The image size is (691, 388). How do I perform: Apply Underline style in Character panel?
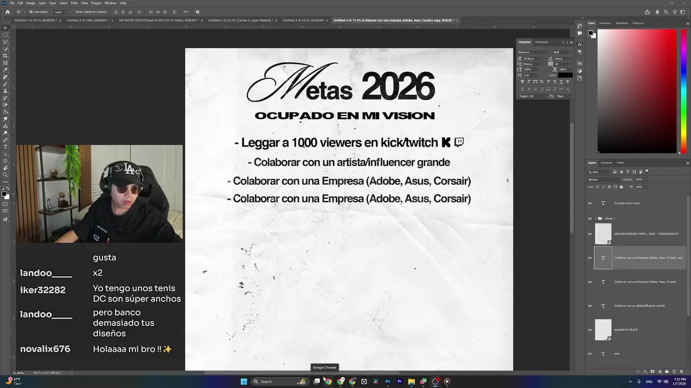pyautogui.click(x=561, y=81)
